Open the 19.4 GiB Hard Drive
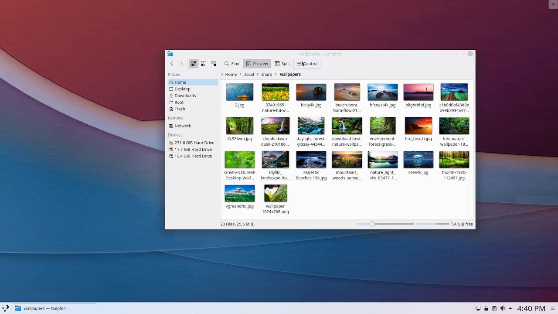 [x=193, y=156]
